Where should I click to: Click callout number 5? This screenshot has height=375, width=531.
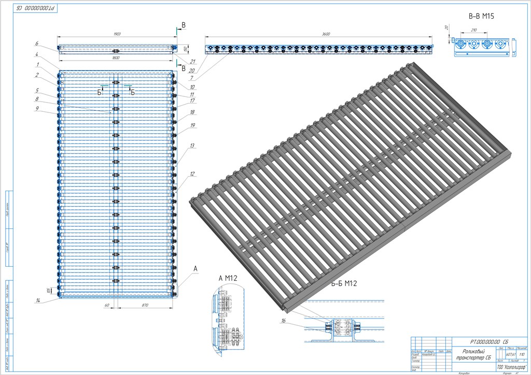pos(37,91)
